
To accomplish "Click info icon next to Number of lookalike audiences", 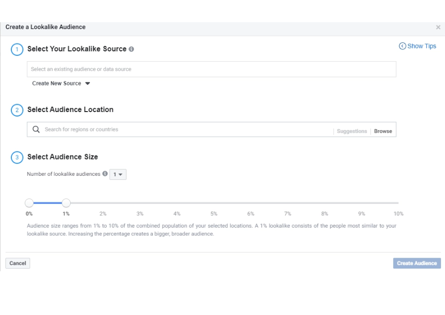I will pos(105,174).
